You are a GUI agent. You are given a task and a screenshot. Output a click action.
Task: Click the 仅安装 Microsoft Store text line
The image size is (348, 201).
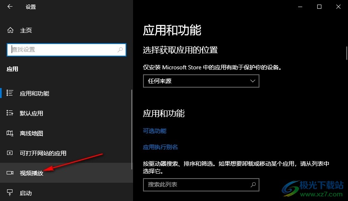212,67
